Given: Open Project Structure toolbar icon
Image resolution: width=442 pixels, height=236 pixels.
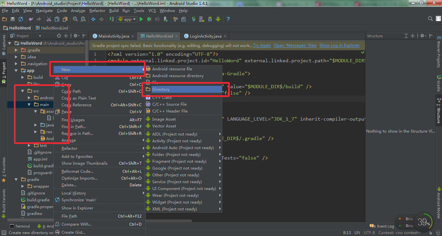Looking at the screenshot, I should [183, 19].
